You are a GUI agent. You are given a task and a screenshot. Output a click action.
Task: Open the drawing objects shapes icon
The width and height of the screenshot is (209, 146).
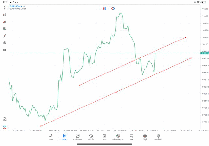5,43
